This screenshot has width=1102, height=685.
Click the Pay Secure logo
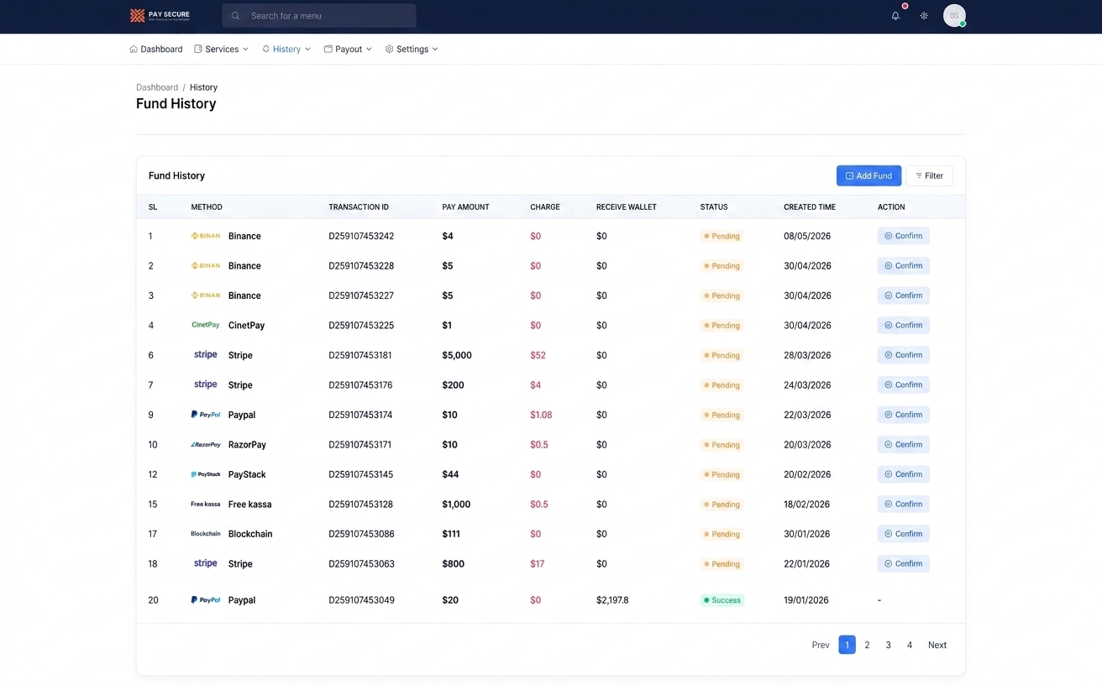pos(160,15)
